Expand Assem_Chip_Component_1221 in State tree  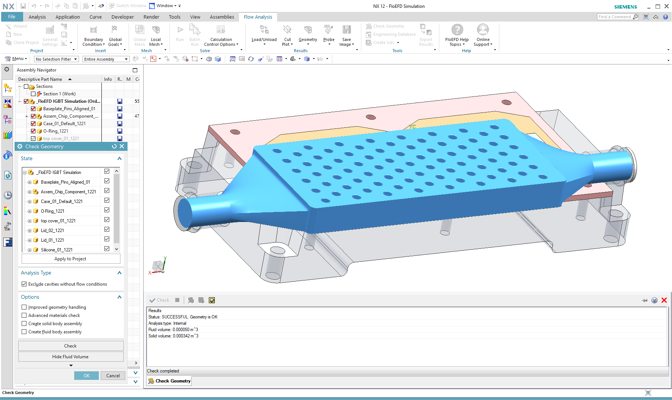pyautogui.click(x=29, y=192)
